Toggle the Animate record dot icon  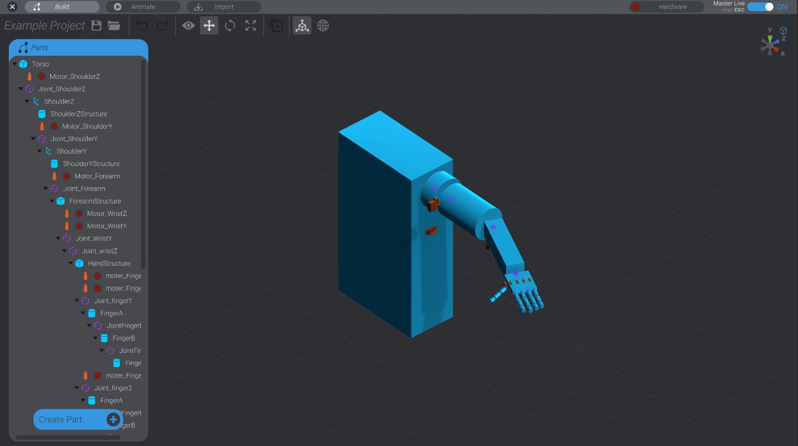click(x=117, y=7)
